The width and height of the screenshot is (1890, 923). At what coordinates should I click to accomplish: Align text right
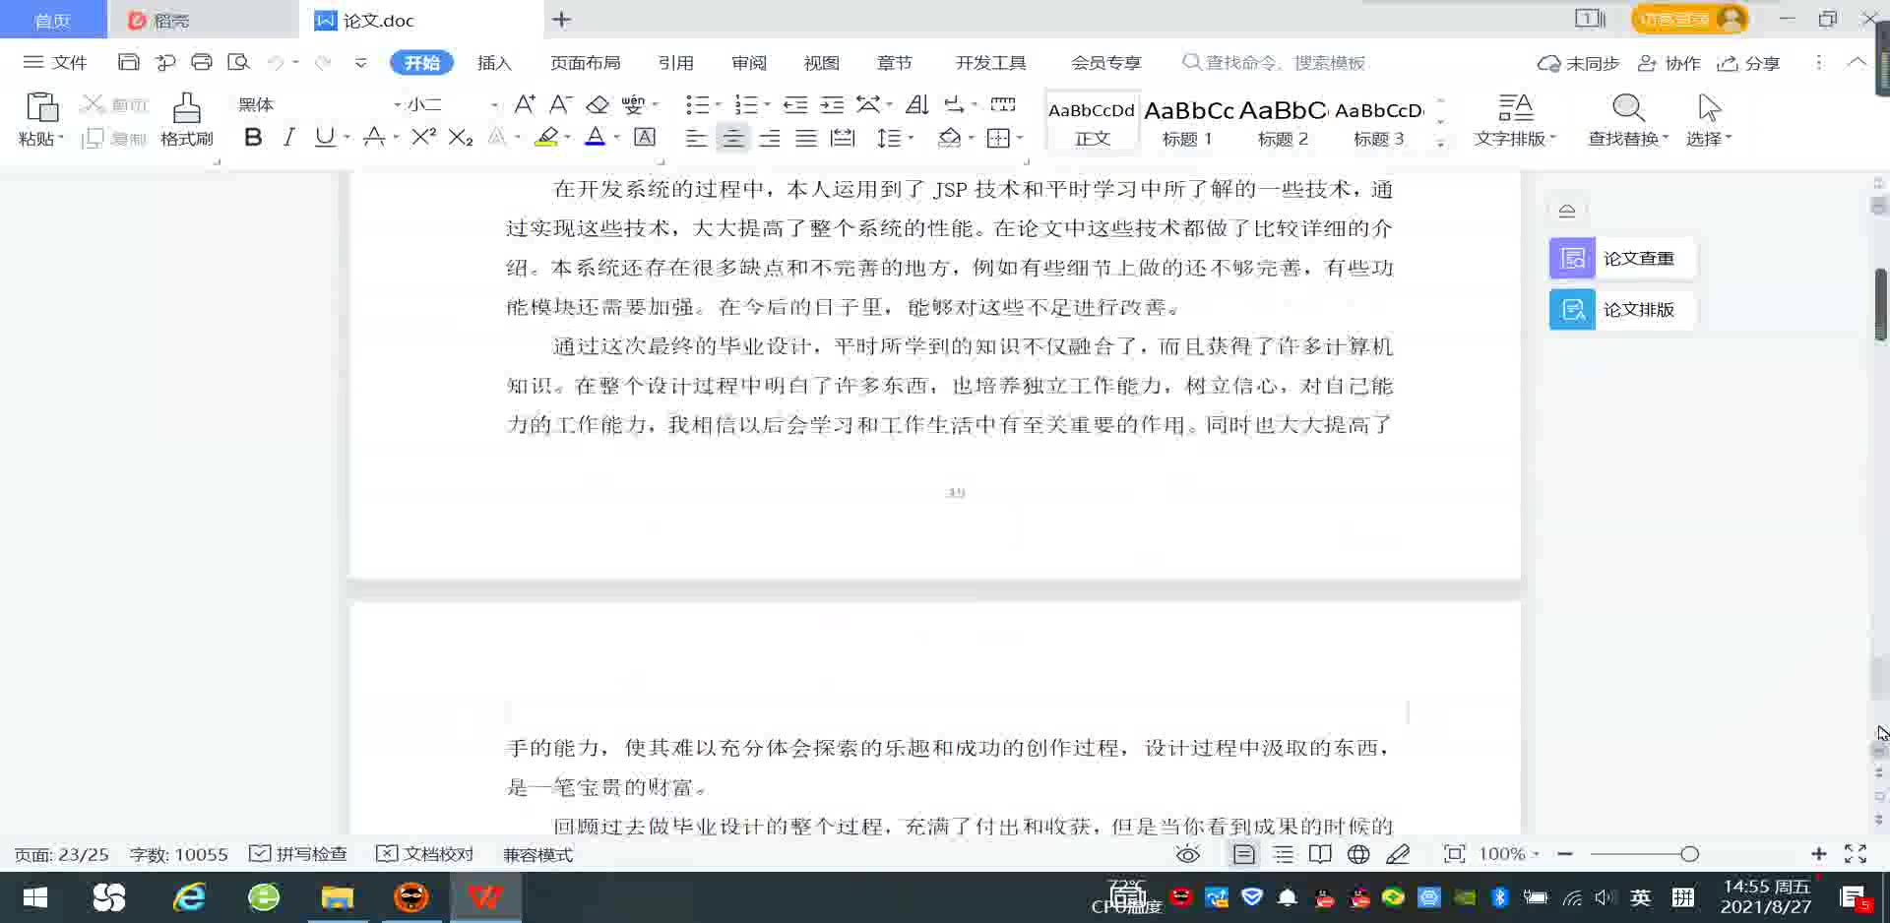tap(770, 138)
